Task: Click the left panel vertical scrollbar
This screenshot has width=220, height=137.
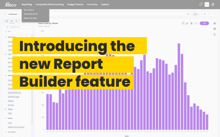Action: tap(32, 79)
